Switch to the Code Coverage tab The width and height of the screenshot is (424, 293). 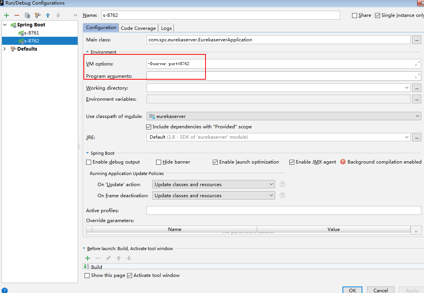[x=138, y=28]
